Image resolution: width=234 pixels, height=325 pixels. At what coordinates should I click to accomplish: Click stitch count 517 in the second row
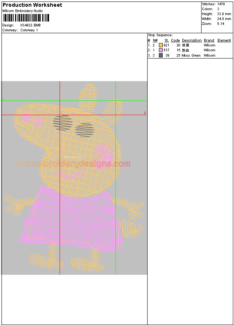click(x=166, y=50)
